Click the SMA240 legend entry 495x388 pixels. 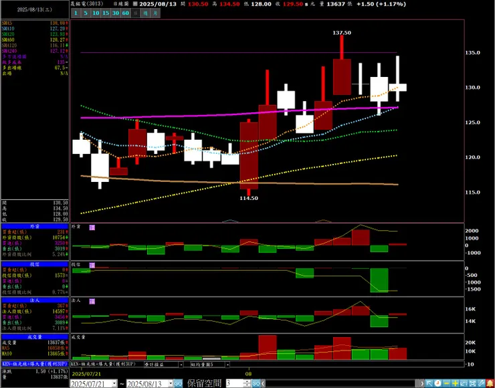click(x=35, y=51)
